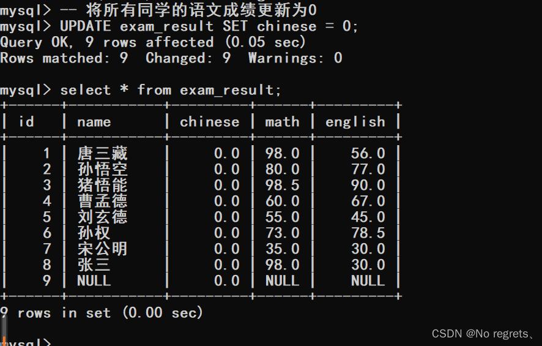Image resolution: width=542 pixels, height=346 pixels.
Task: Click math score 80.0 for 孙悟空
Action: 282,169
